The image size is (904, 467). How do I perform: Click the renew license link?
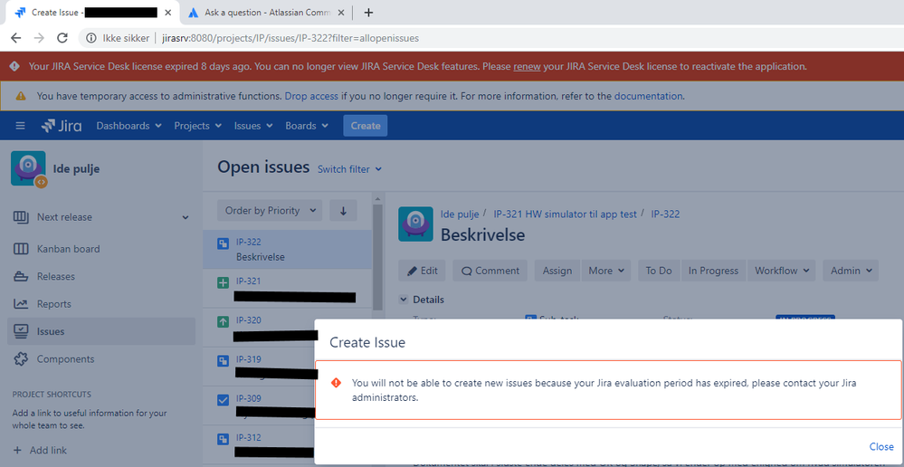pos(527,66)
